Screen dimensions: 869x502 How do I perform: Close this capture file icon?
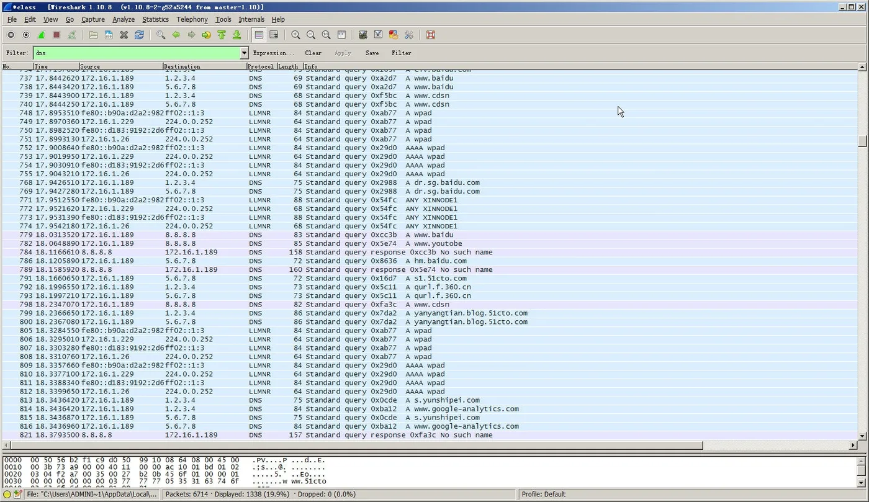coord(124,35)
